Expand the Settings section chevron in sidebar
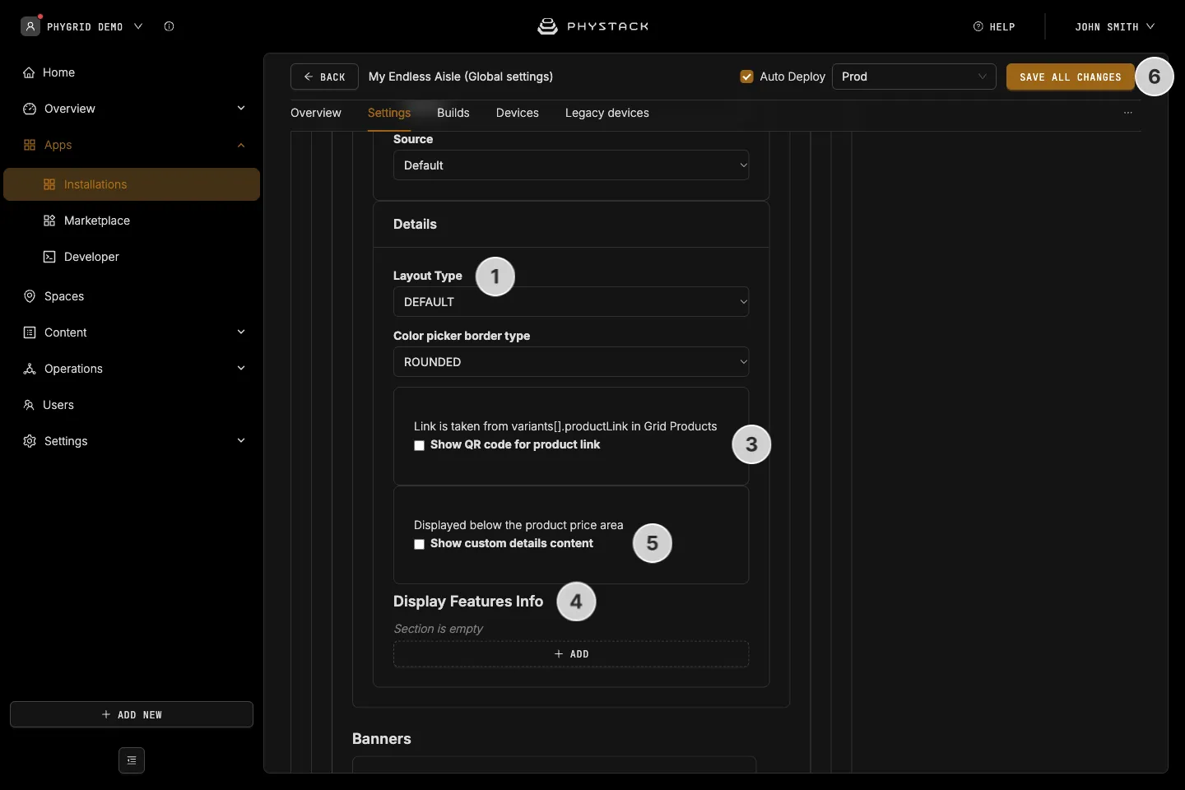The width and height of the screenshot is (1185, 790). (241, 441)
